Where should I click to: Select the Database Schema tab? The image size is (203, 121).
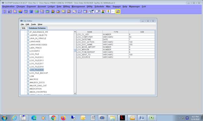pyautogui.click(x=37, y=28)
